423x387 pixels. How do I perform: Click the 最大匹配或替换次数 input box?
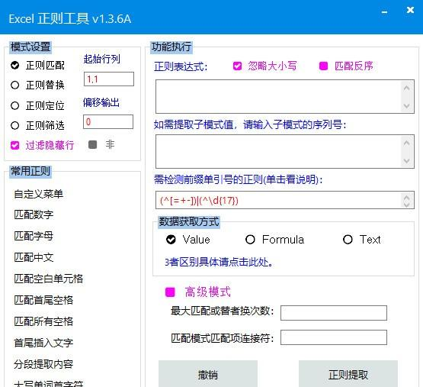click(334, 313)
